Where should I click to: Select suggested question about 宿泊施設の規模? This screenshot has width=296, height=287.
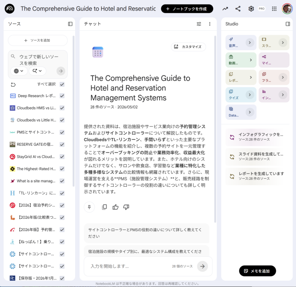147,251
